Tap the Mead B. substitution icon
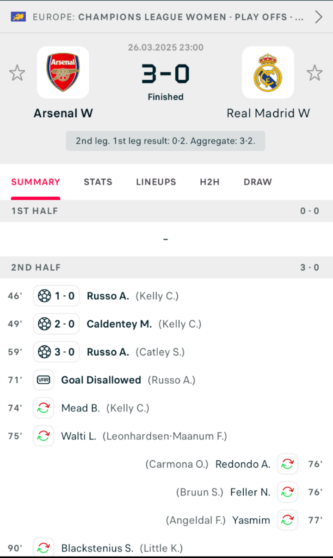The width and height of the screenshot is (333, 558). tap(43, 408)
